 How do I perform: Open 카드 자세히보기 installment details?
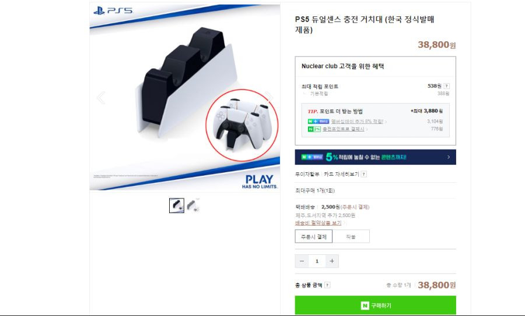[x=341, y=174]
